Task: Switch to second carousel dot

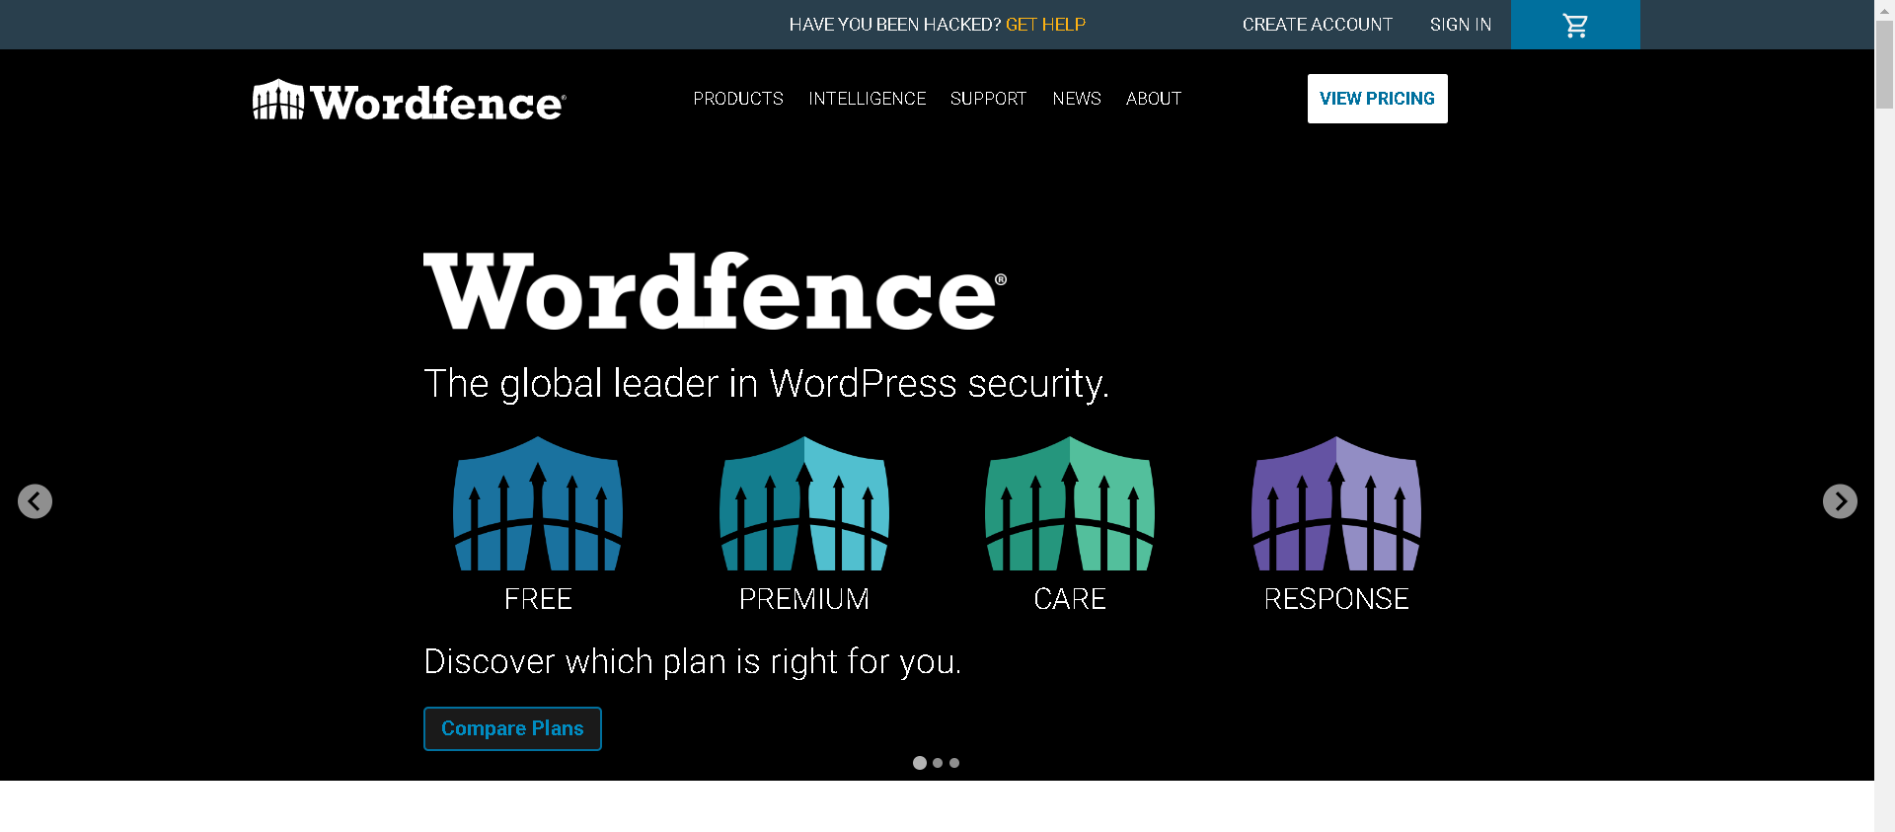Action: click(938, 763)
